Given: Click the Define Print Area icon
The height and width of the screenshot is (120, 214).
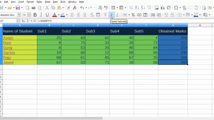Looking at the screenshot, I should pos(204,8).
